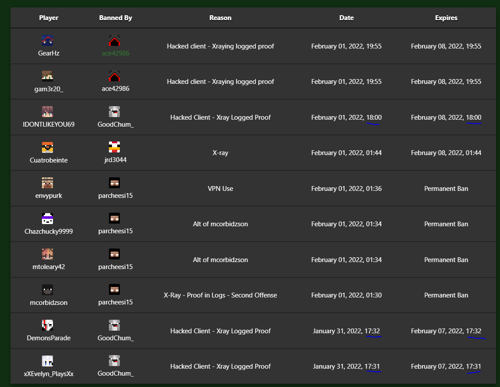The image size is (500, 387).
Task: Open green ace42986 name in GearHz row
Action: tap(115, 53)
